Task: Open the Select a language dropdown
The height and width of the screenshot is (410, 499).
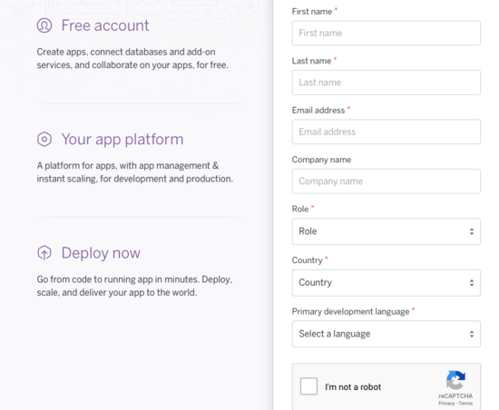Action: tap(386, 334)
